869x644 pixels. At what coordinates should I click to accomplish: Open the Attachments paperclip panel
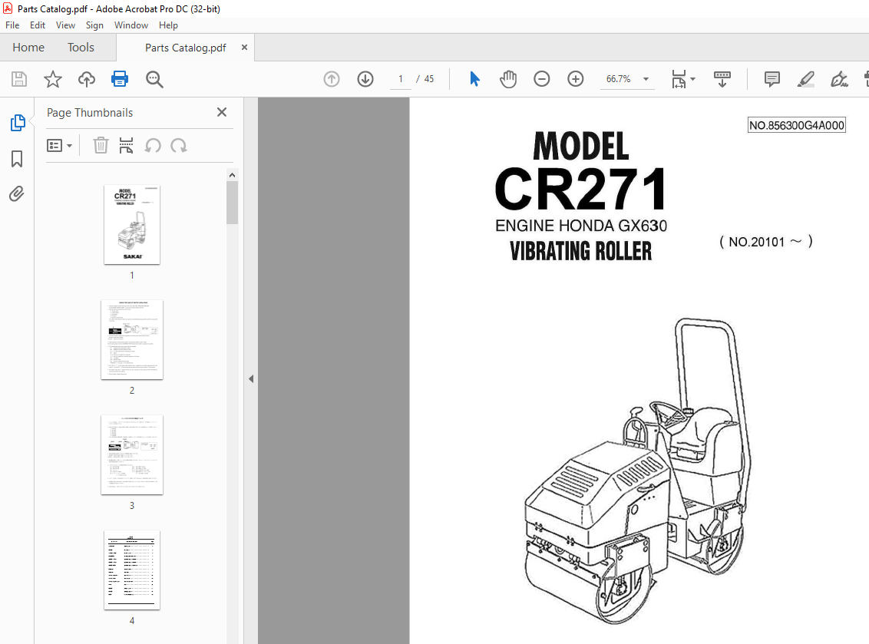click(x=17, y=194)
